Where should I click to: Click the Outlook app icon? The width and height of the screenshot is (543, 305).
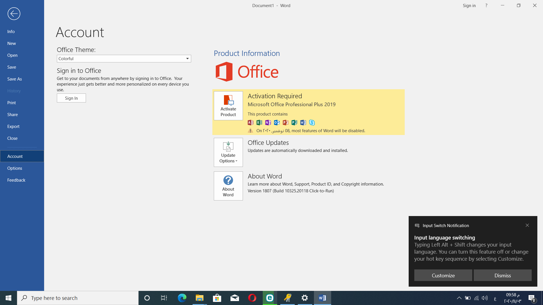pyautogui.click(x=277, y=122)
